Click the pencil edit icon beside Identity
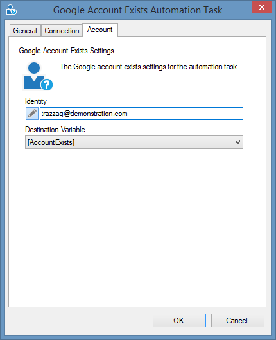The height and width of the screenshot is (340, 276). point(32,114)
